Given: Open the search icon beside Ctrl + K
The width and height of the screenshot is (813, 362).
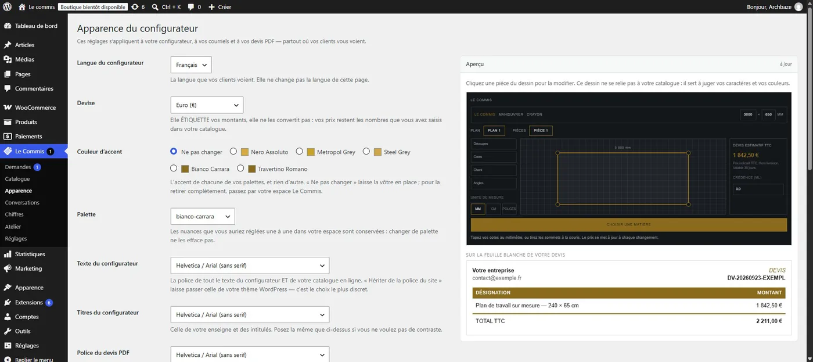Looking at the screenshot, I should click(x=155, y=7).
